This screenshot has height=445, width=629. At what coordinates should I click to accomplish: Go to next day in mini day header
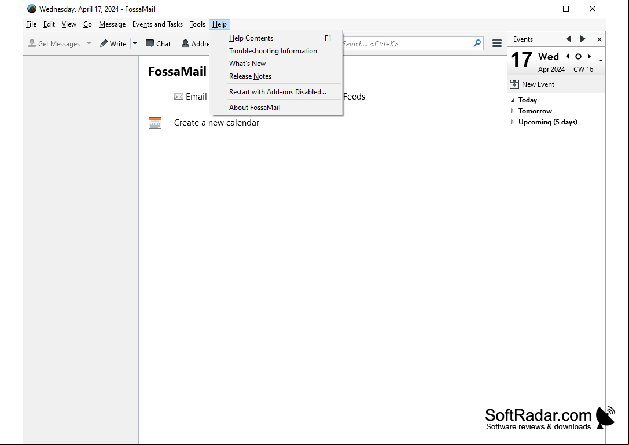[x=589, y=56]
